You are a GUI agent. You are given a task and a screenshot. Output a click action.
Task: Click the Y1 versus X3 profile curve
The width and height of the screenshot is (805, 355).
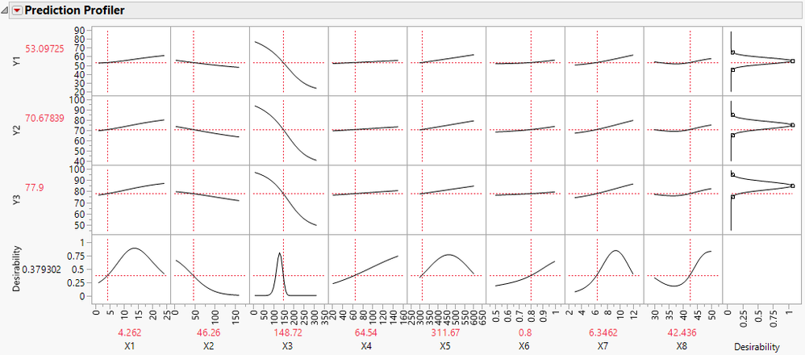pyautogui.click(x=288, y=61)
